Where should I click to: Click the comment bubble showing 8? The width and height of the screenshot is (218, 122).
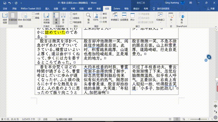209,57
